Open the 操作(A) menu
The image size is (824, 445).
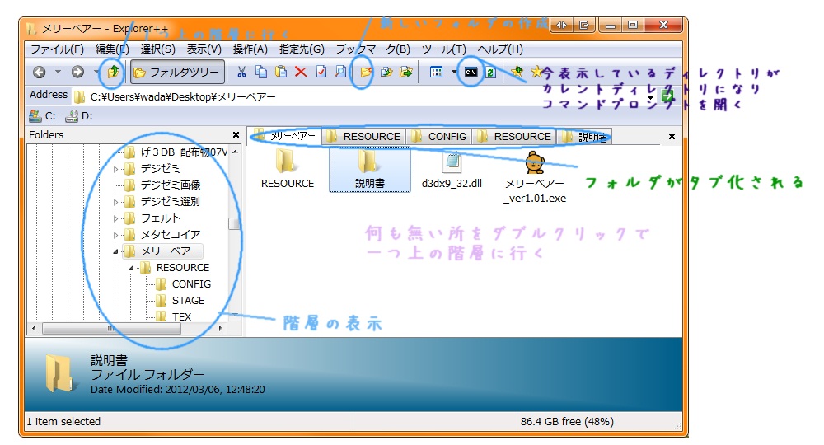point(250,49)
